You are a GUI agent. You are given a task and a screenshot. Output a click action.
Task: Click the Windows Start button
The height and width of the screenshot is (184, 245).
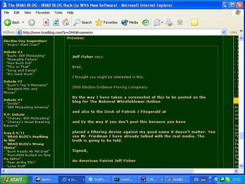coord(15,179)
